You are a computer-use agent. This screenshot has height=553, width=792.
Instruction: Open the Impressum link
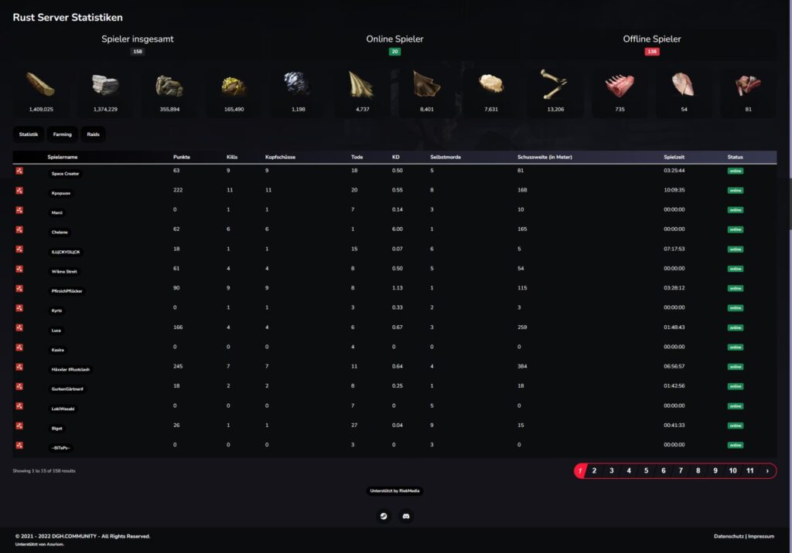[x=761, y=536]
